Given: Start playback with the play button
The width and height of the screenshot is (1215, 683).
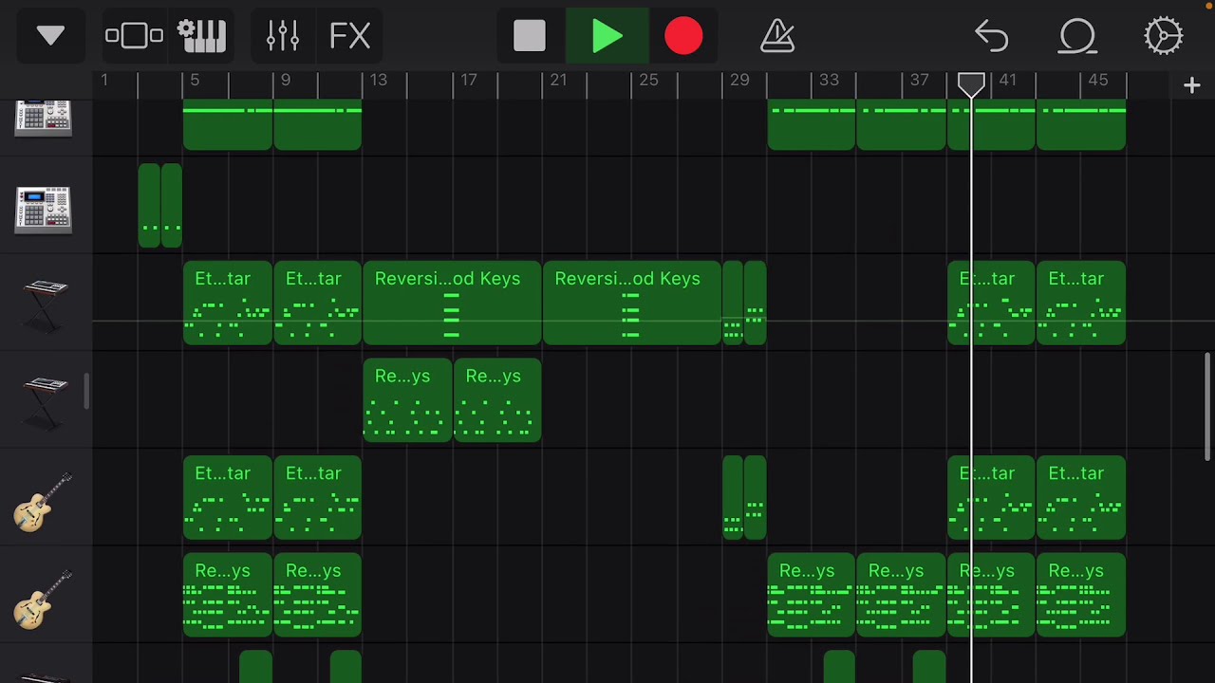Looking at the screenshot, I should pyautogui.click(x=607, y=35).
